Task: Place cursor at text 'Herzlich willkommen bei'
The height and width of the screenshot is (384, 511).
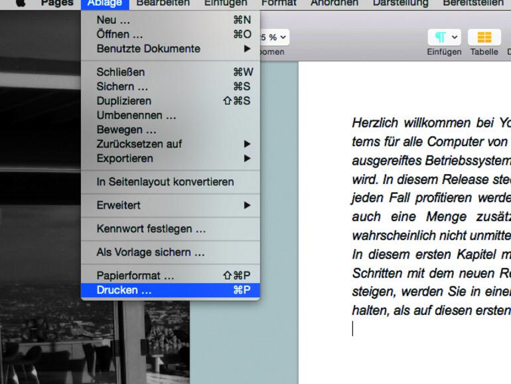Action: pos(423,123)
